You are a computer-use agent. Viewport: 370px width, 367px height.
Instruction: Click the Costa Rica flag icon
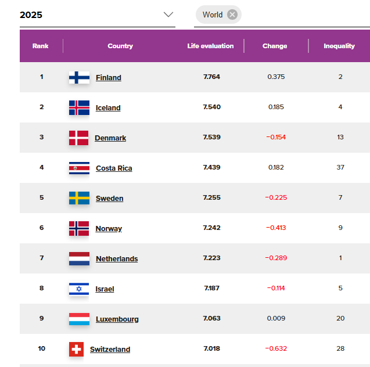pyautogui.click(x=79, y=168)
